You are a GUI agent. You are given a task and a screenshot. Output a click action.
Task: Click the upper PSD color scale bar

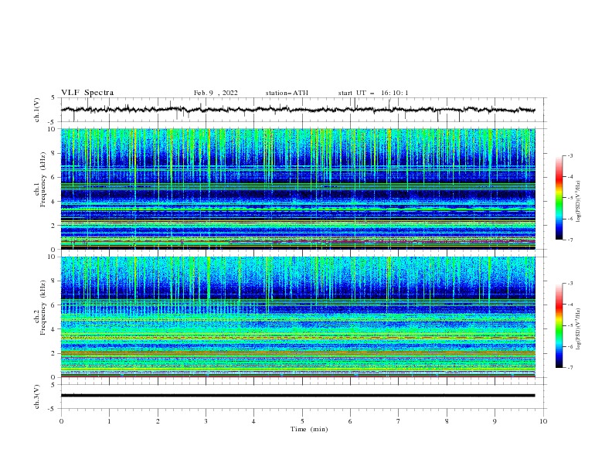(x=559, y=198)
